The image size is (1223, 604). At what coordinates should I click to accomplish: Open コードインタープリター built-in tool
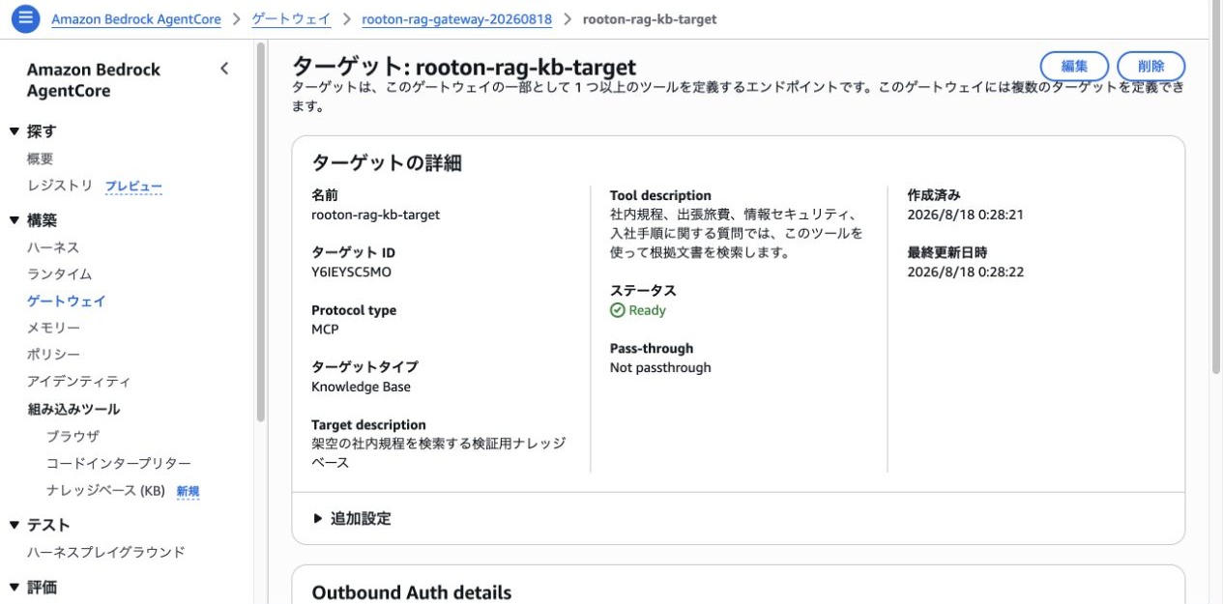point(119,463)
